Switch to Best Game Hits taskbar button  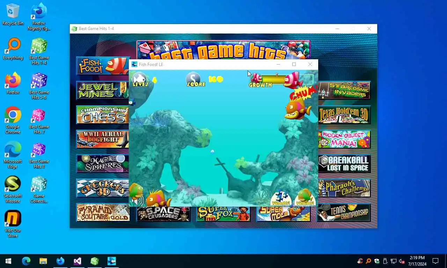[95, 261]
